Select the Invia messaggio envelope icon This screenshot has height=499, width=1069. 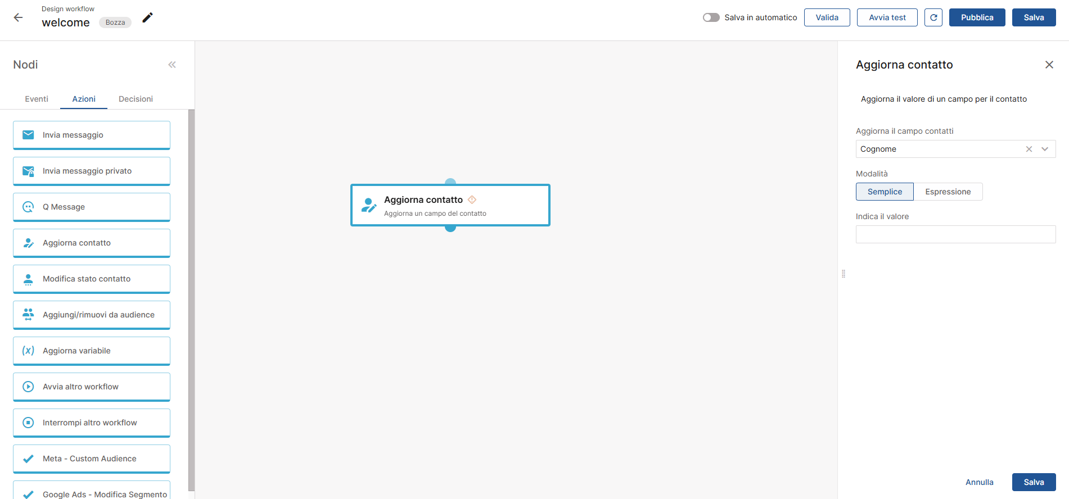[x=28, y=135]
